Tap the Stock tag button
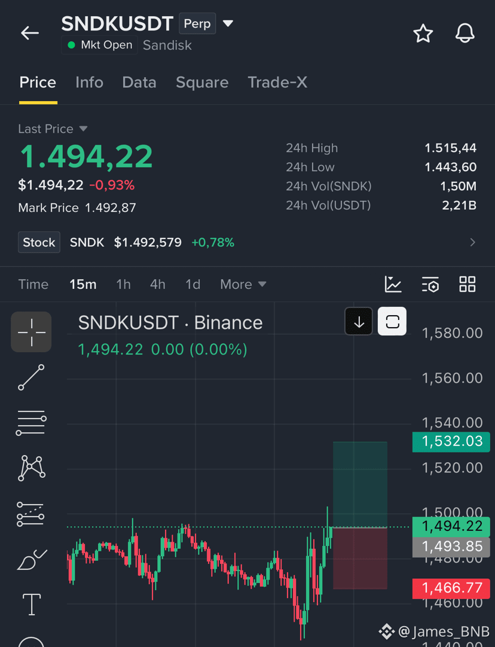The width and height of the screenshot is (495, 647). pyautogui.click(x=39, y=242)
